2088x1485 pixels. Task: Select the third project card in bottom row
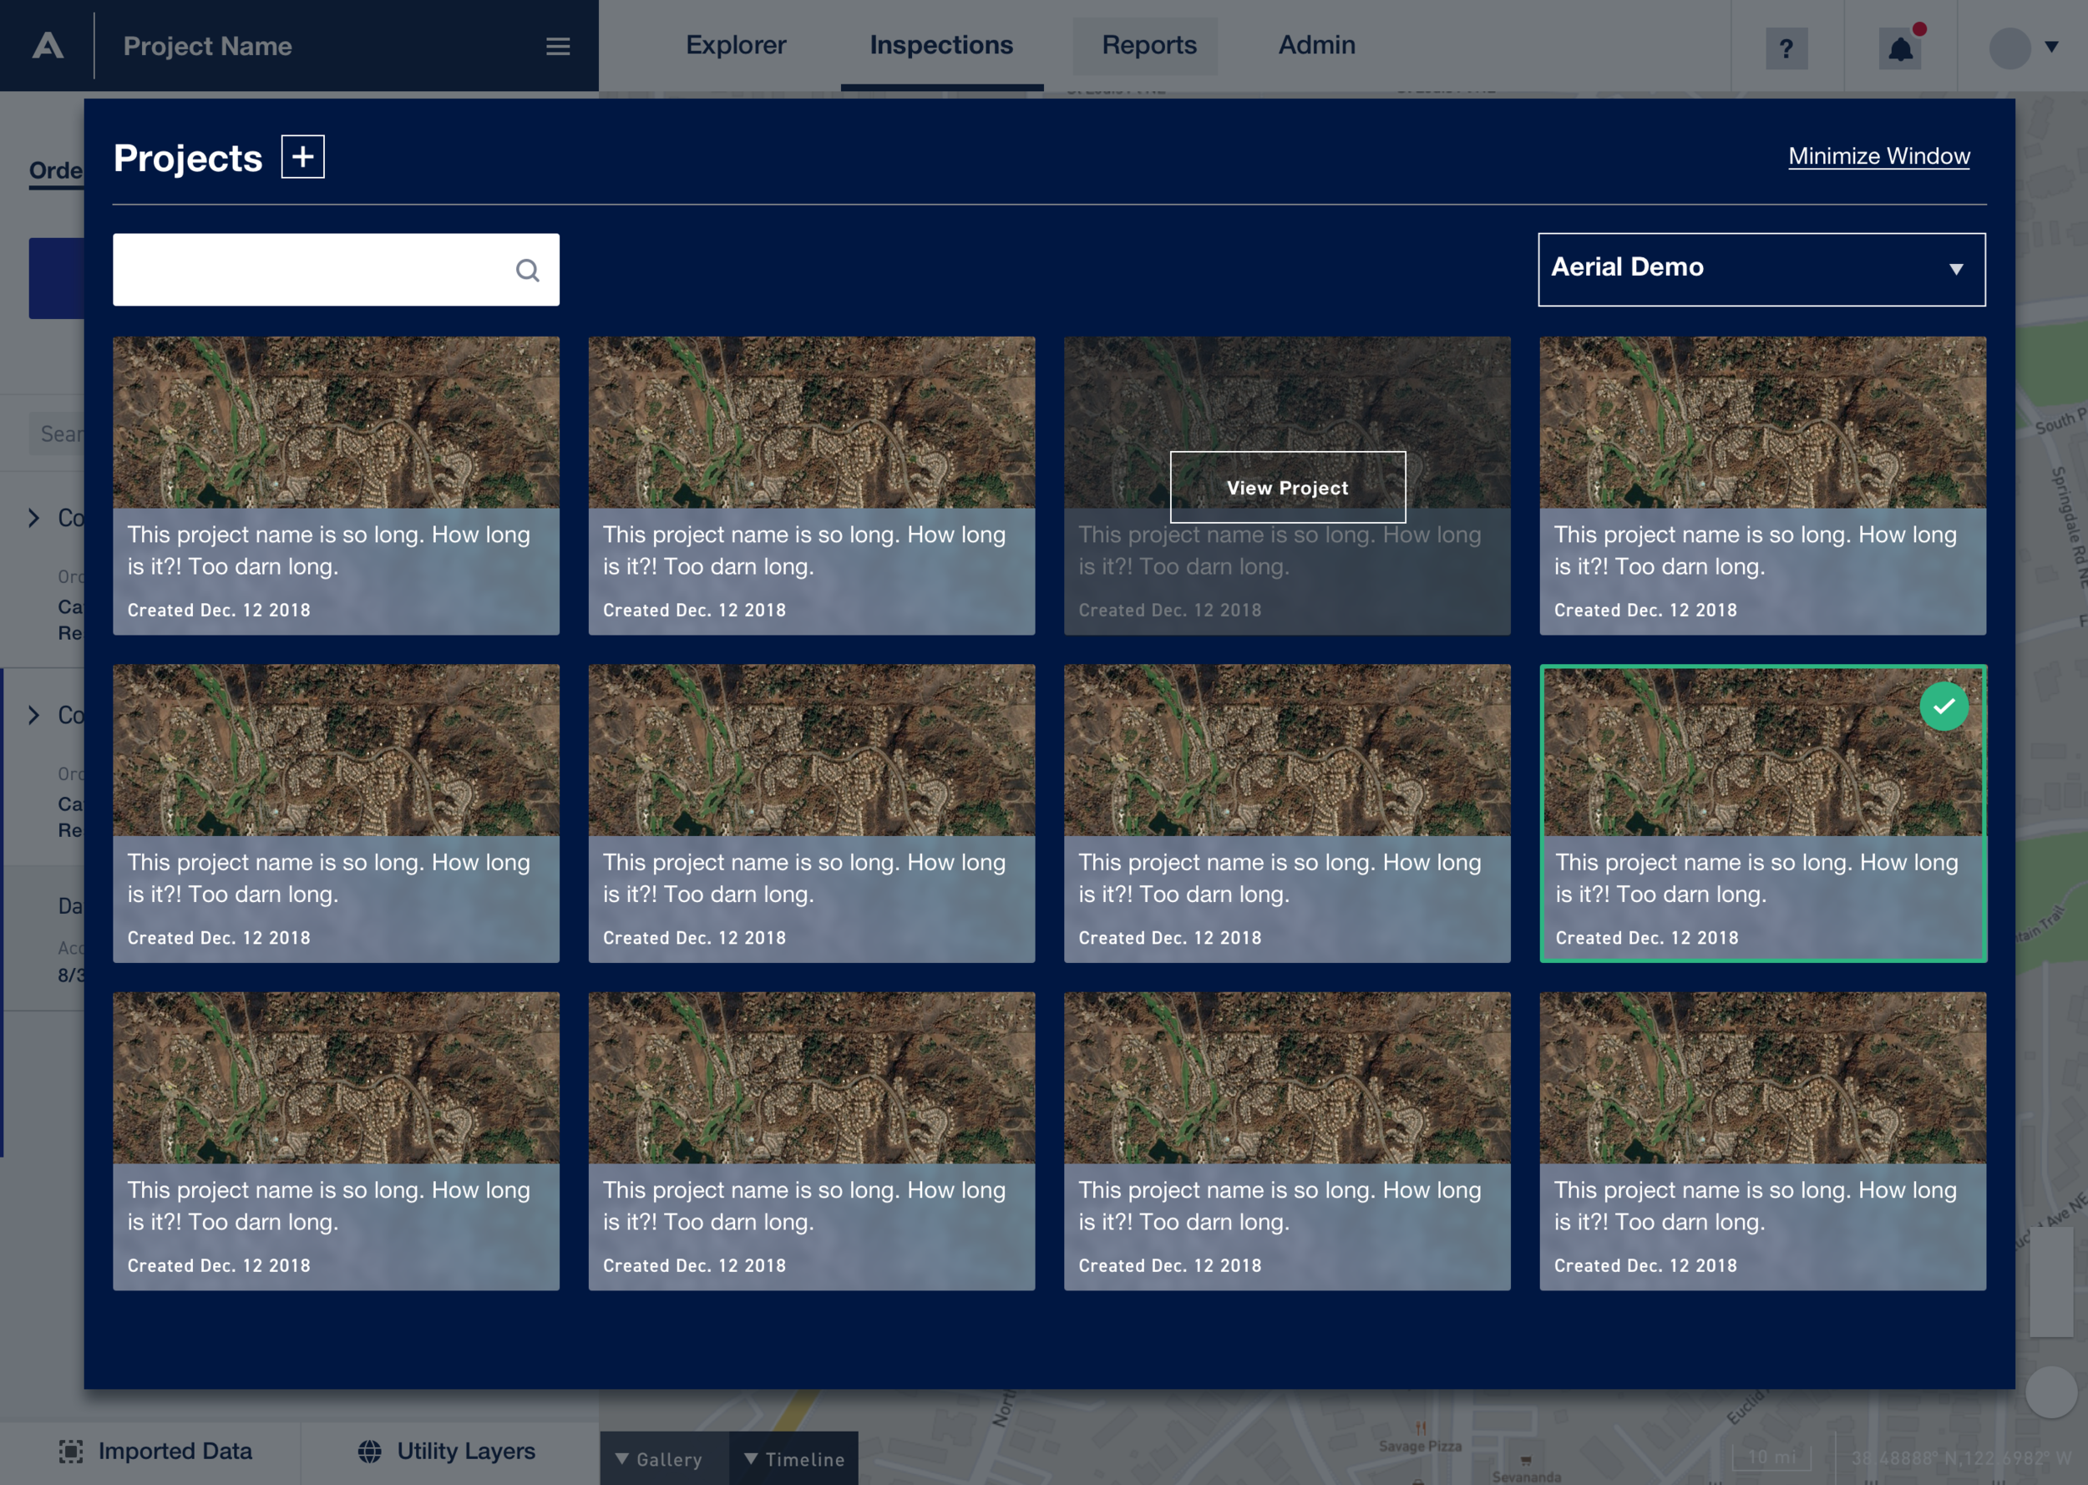(1287, 1141)
